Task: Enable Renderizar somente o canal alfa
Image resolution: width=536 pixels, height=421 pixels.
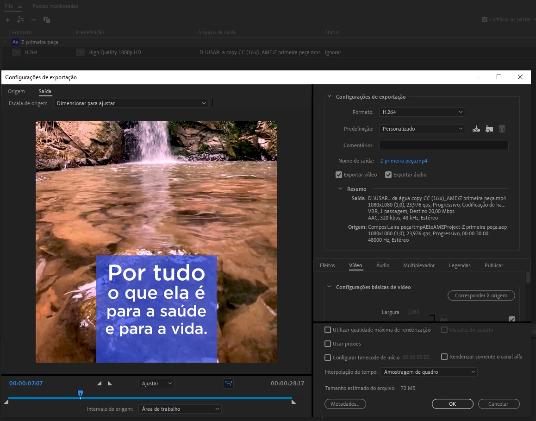Action: tap(444, 357)
